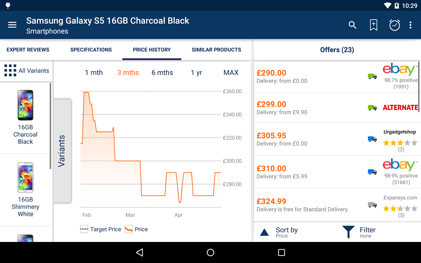Screen dimensions: 421x263
Task: Tap the All Variants grid icon
Action: 10,70
